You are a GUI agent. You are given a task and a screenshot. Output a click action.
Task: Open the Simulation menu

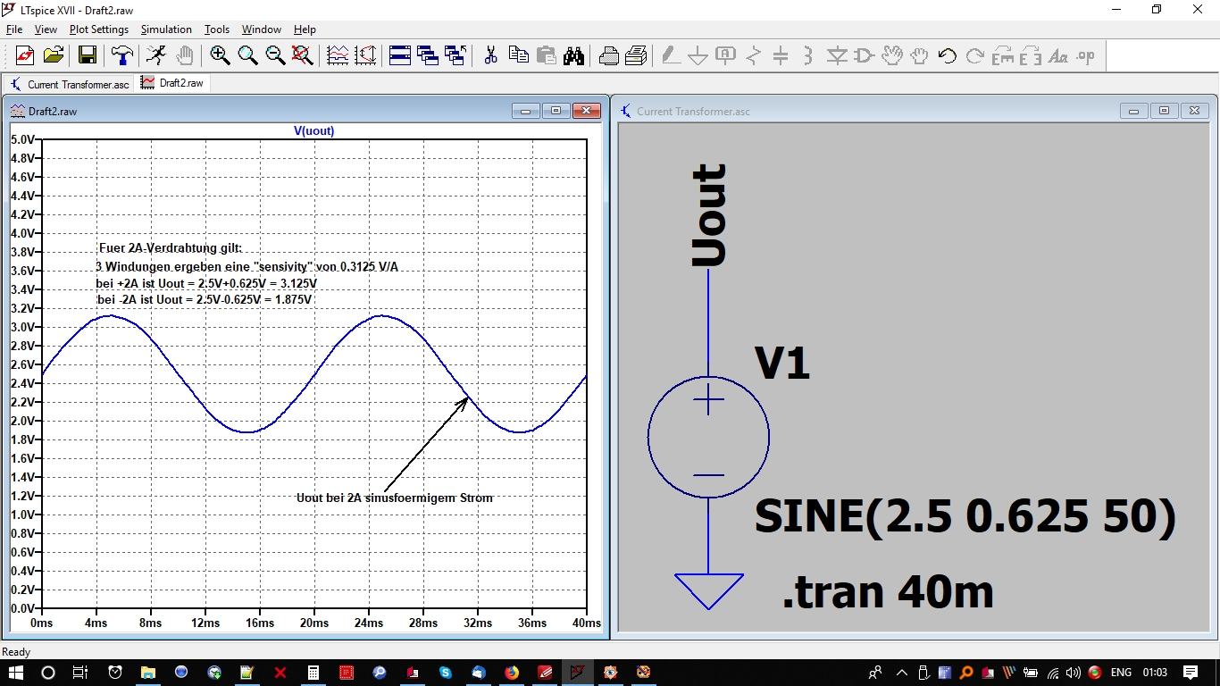click(166, 29)
